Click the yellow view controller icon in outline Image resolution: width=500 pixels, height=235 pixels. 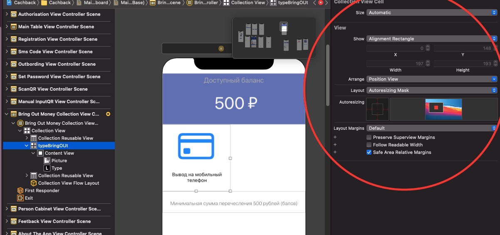tap(20, 123)
